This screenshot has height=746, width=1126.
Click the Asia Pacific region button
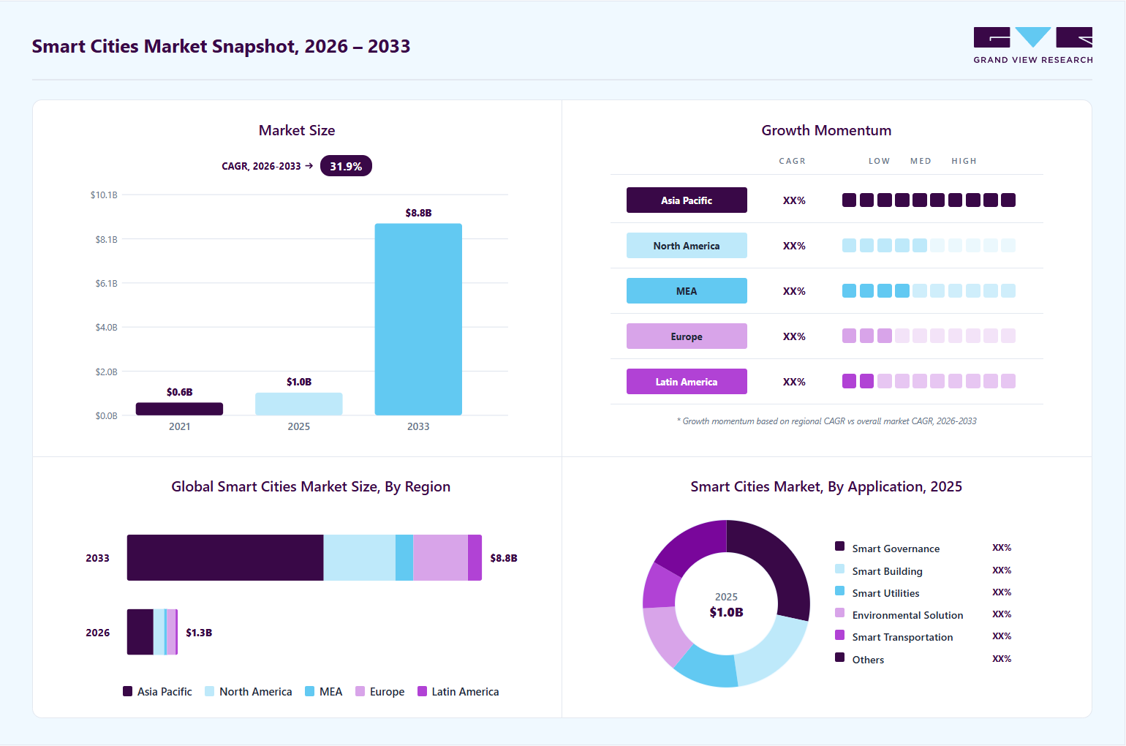pyautogui.click(x=687, y=200)
